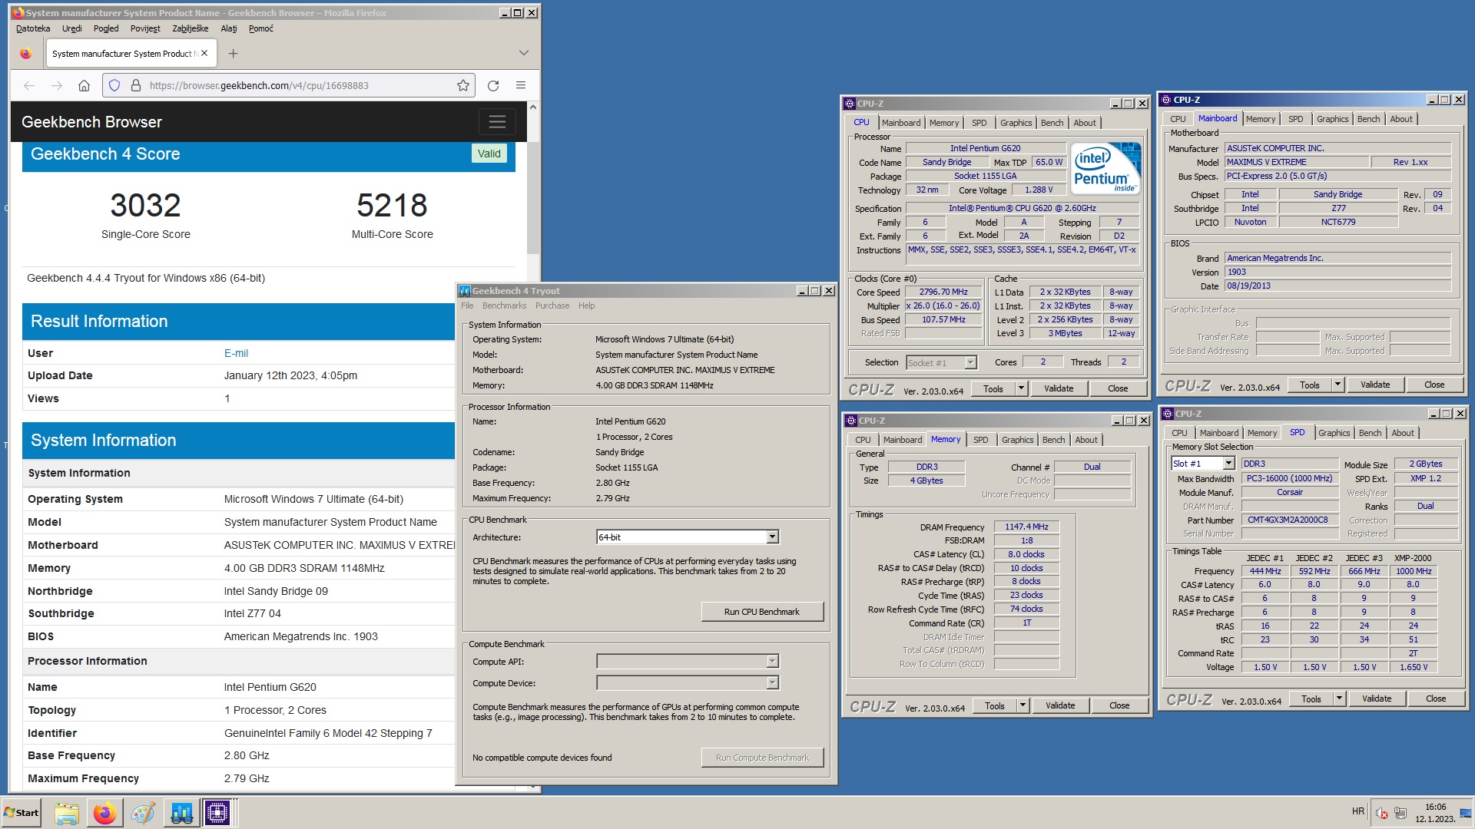The width and height of the screenshot is (1475, 829).
Task: Click the Firefox View icon left of tabs
Action: click(26, 53)
